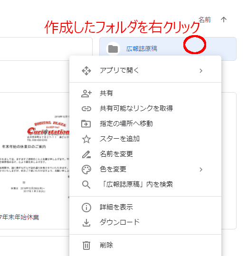Viewport: 247px width, 256px height.
Task: Click the 広報誌原稿 folder icon
Action: (113, 49)
